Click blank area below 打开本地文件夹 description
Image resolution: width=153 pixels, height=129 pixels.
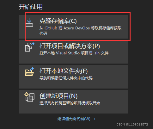[73, 84]
